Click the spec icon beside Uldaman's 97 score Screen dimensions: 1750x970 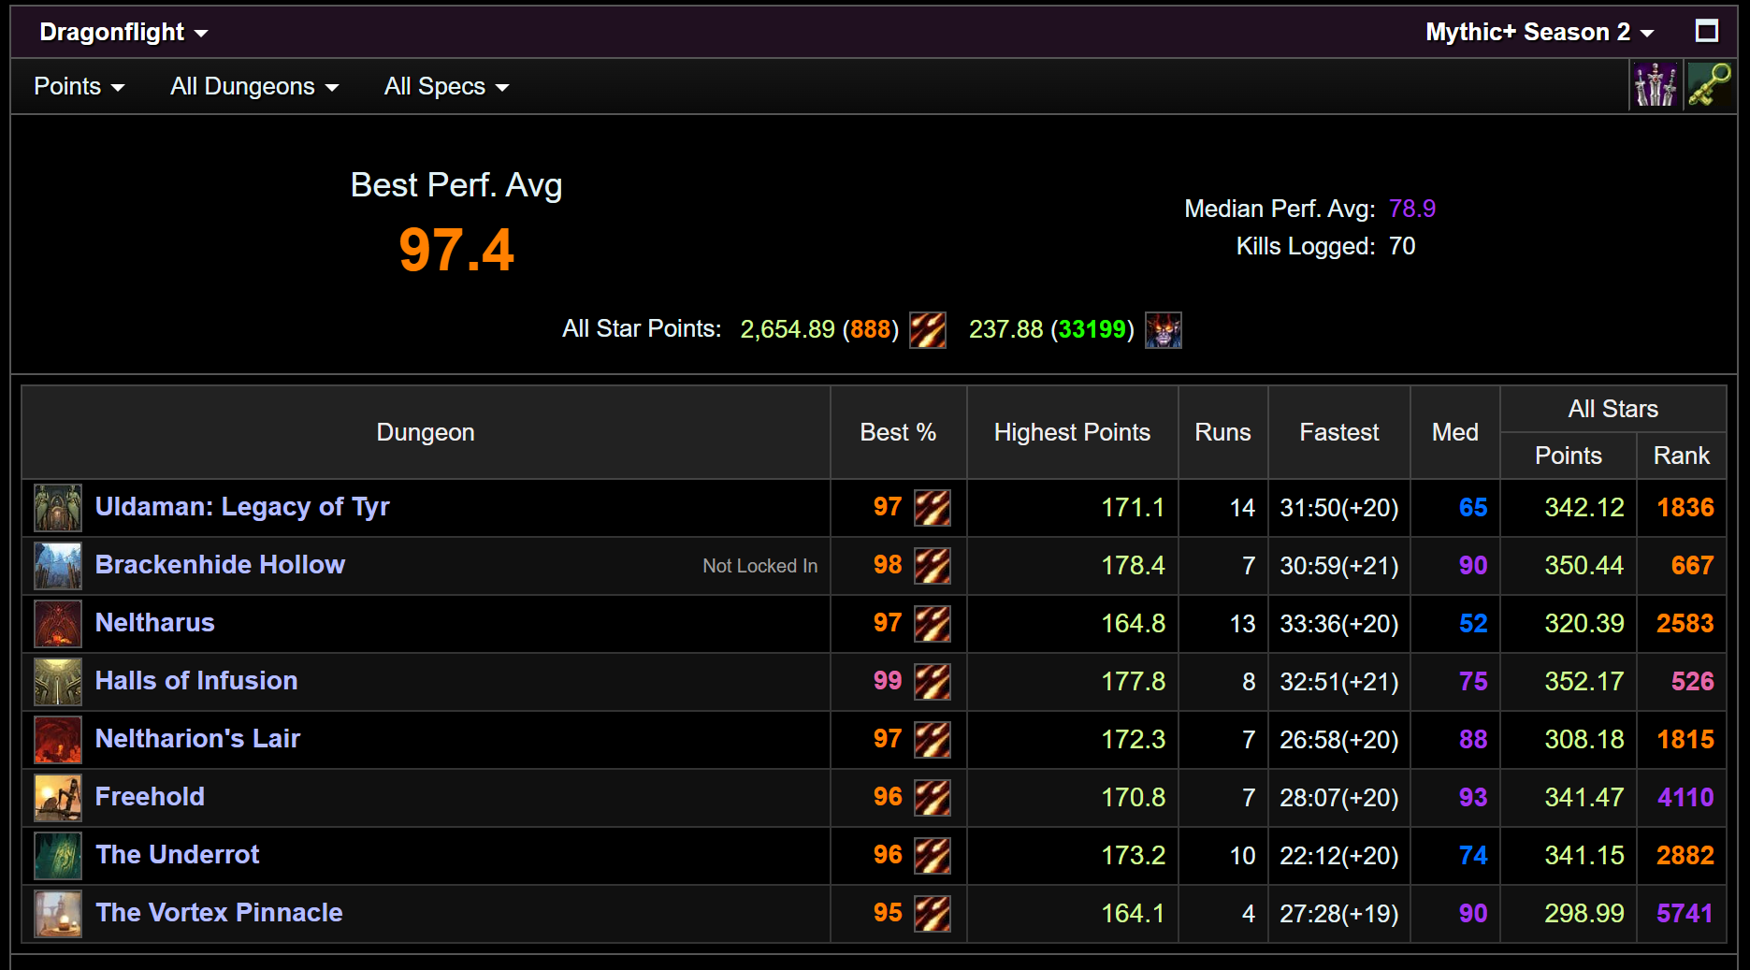[933, 508]
